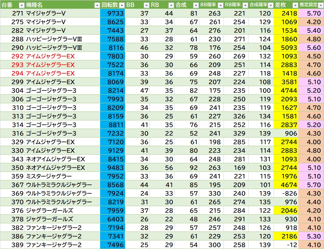324x249 pixels.
Task: Select the 5.60 estimated setting cell
Action: (x=311, y=48)
